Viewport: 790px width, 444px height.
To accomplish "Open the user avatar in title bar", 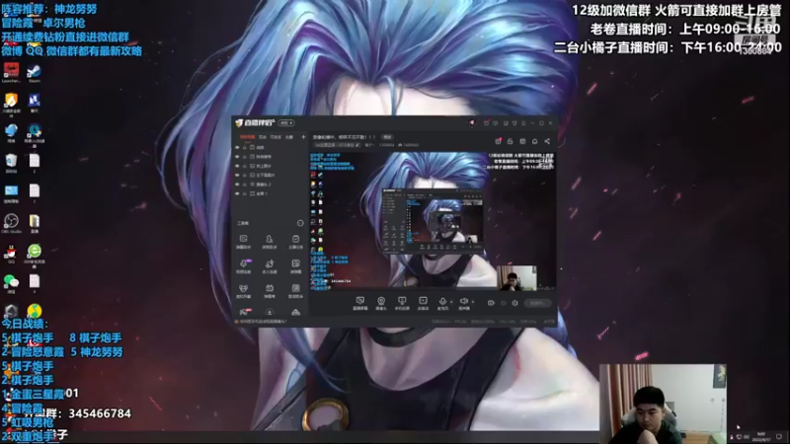I will 472,122.
